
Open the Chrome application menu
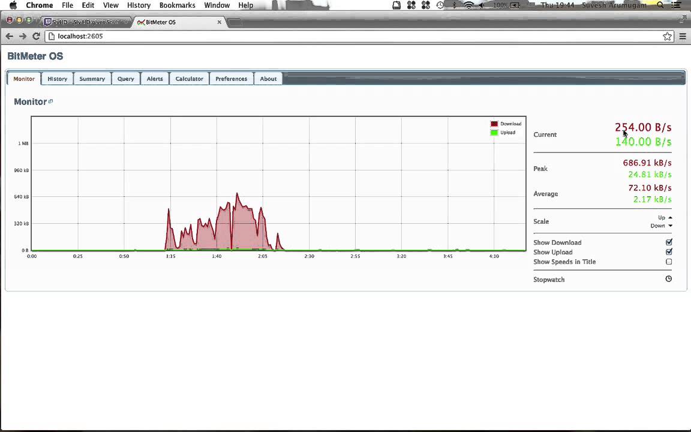(x=39, y=5)
